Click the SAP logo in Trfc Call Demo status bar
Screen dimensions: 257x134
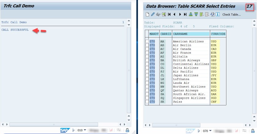tap(65, 130)
